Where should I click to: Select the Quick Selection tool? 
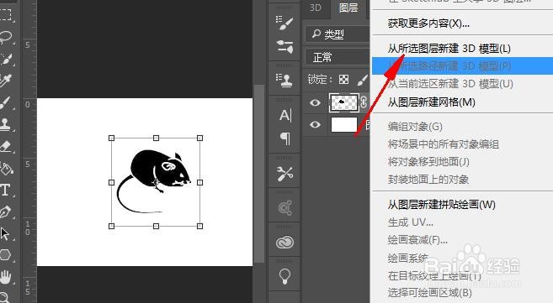(x=6, y=59)
